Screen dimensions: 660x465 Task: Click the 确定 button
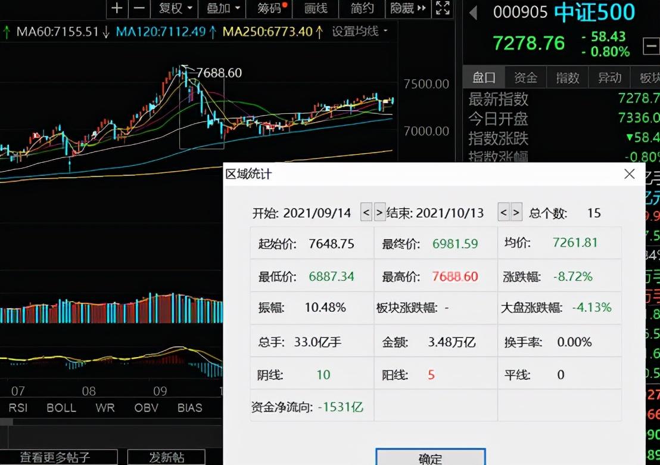pyautogui.click(x=431, y=457)
